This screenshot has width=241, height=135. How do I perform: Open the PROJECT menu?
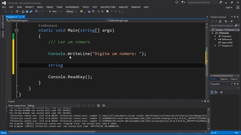click(x=29, y=7)
